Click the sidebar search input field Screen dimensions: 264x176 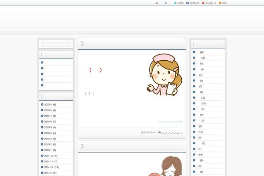click(x=56, y=44)
